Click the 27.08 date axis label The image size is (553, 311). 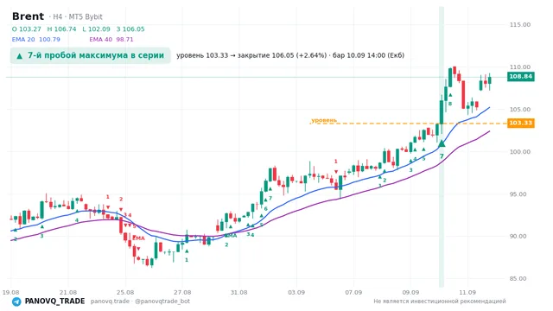(x=182, y=292)
